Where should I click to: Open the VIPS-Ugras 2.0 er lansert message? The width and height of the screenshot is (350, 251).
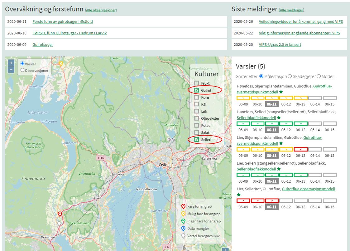point(280,44)
